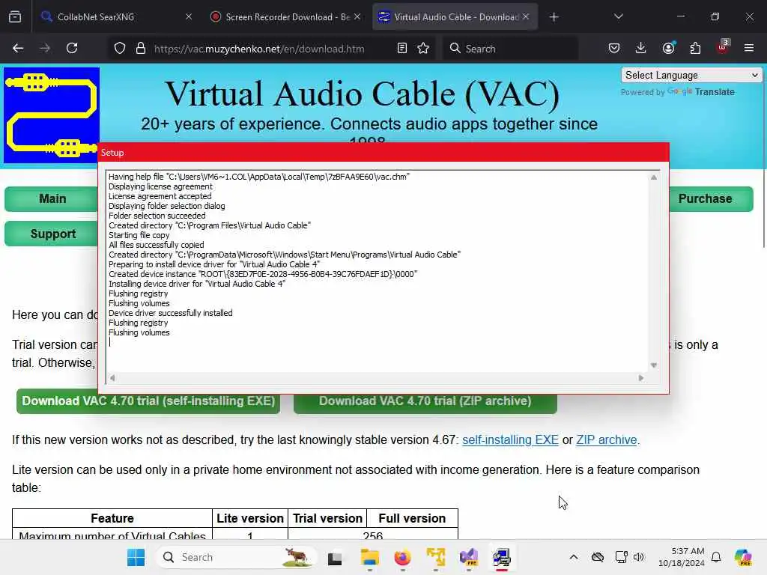Click Setup log horizontal scroll left arrow
Viewport: 767px width, 575px height.
click(112, 377)
